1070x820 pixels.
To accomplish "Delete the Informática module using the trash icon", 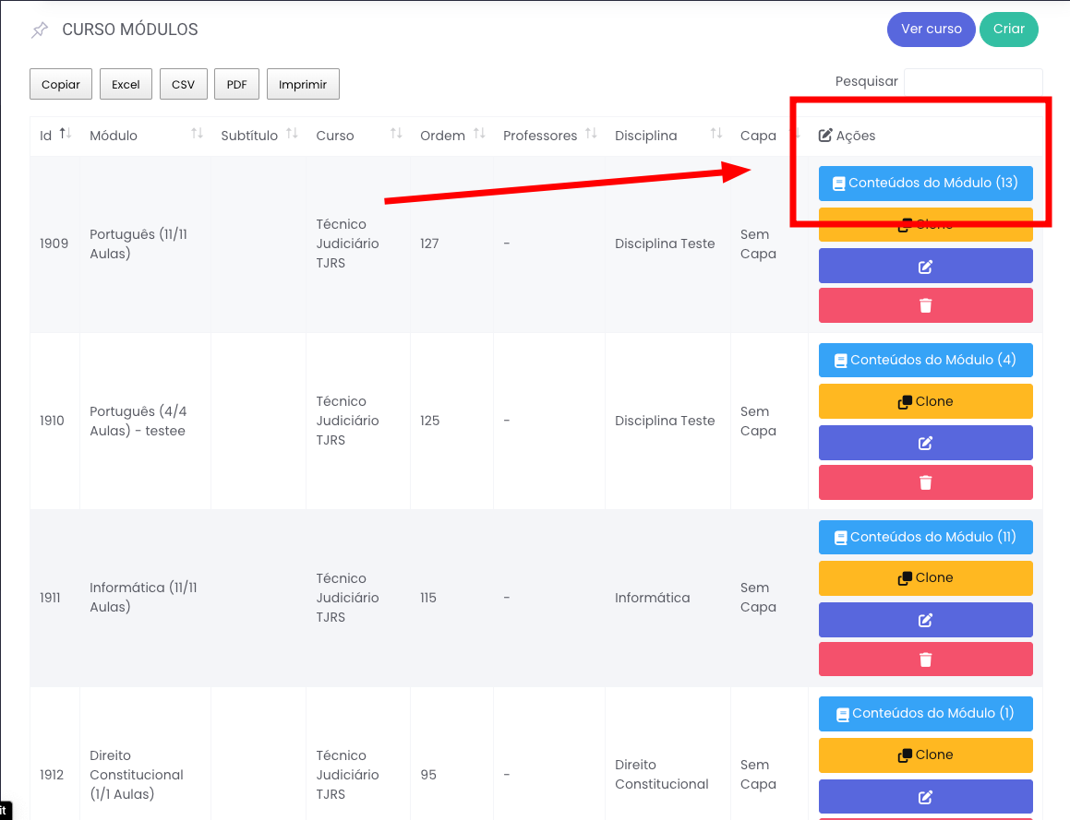I will click(x=925, y=660).
